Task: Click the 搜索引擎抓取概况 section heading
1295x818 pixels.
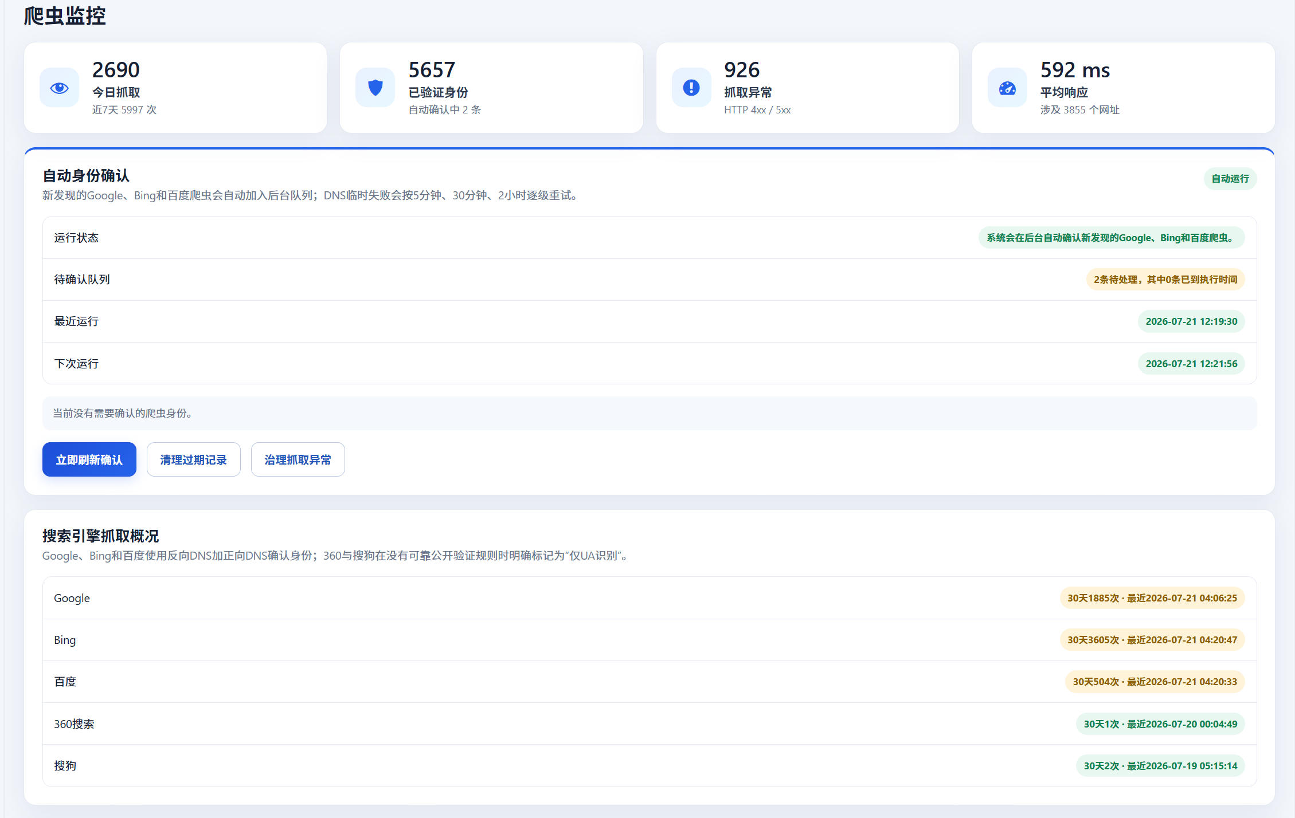Action: [101, 536]
